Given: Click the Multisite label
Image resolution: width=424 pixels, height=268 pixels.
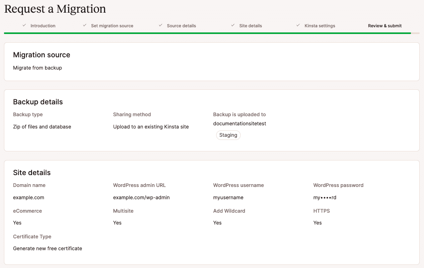Looking at the screenshot, I should click(x=123, y=211).
